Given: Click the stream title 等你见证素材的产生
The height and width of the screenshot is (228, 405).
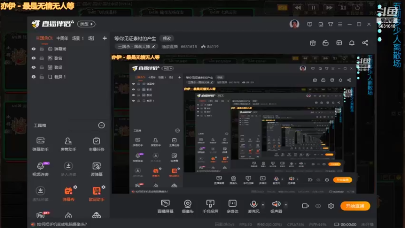Looking at the screenshot, I should [135, 39].
